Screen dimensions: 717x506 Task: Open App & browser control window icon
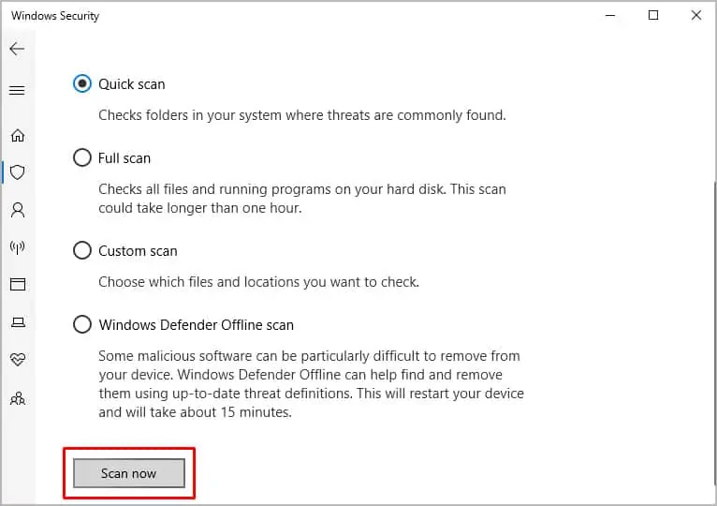click(x=18, y=284)
